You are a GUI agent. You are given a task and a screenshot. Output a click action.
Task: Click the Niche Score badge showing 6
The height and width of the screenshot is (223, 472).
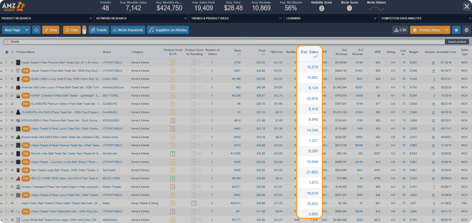coord(349,8)
